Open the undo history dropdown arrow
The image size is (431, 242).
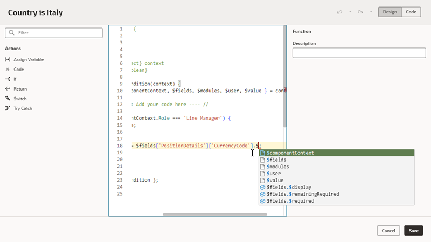pyautogui.click(x=350, y=12)
